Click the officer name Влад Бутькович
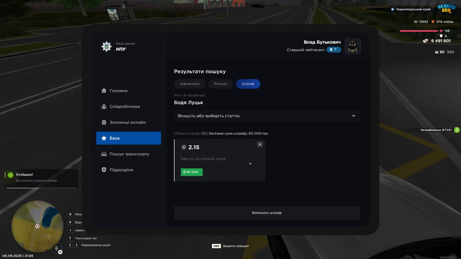The width and height of the screenshot is (461, 259). [x=322, y=42]
